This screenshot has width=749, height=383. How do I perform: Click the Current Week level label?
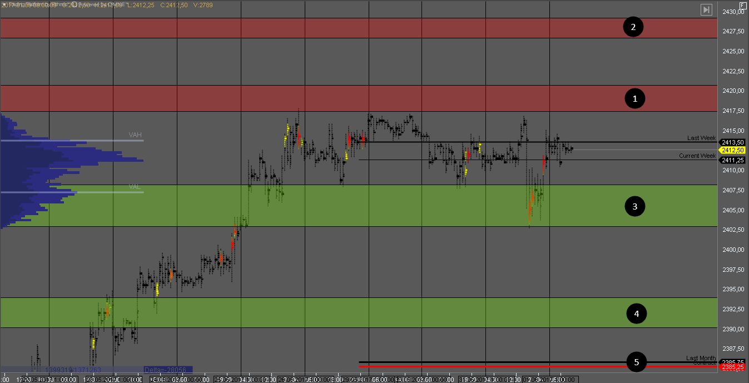click(697, 156)
